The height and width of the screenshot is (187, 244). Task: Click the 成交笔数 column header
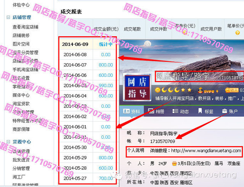tap(132, 29)
